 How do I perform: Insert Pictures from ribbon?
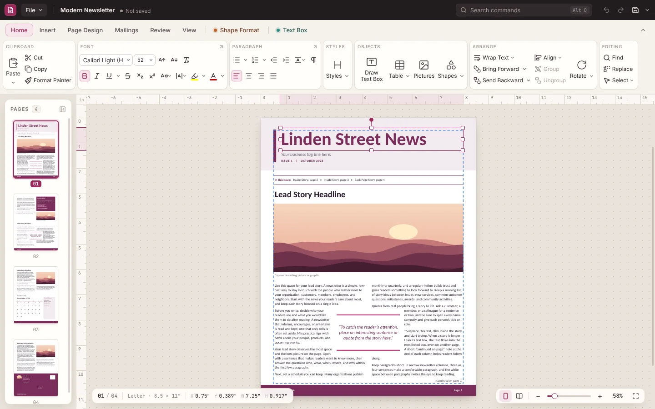(424, 70)
